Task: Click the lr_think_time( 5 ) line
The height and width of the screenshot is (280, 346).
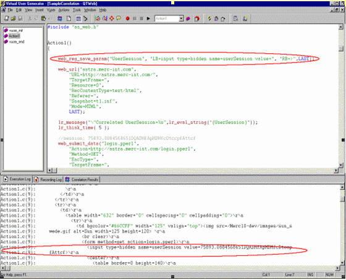Action: 83,127
